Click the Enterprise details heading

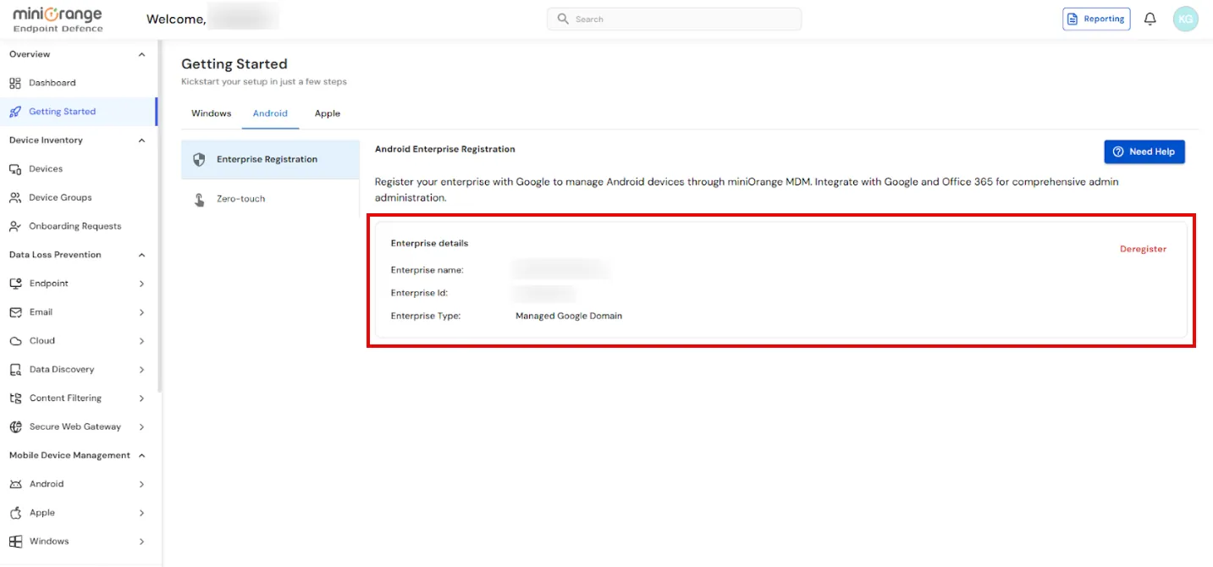point(429,243)
